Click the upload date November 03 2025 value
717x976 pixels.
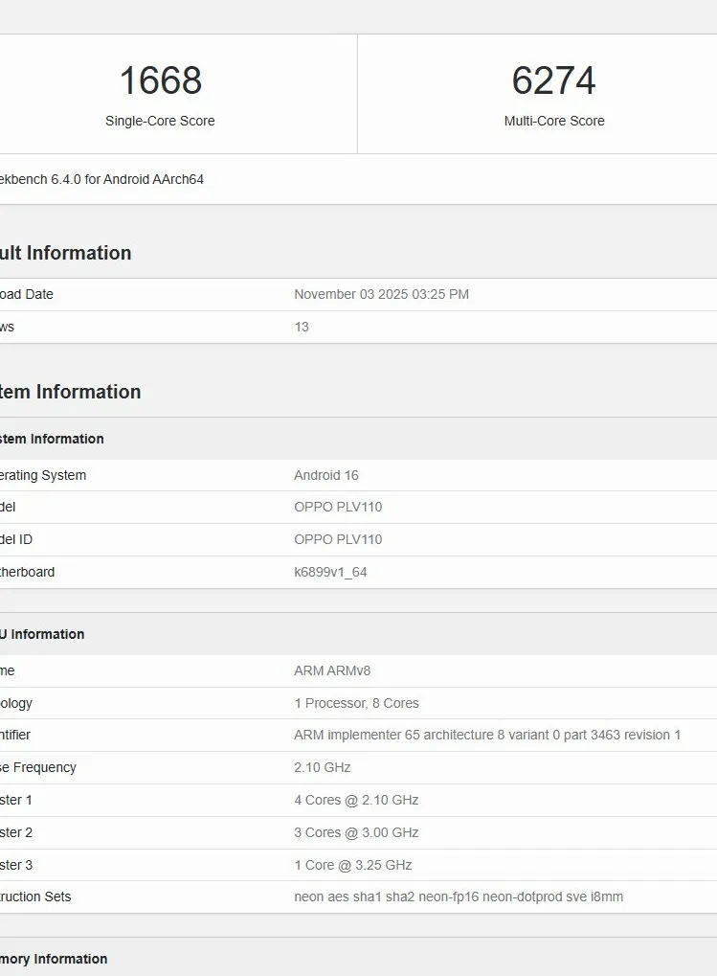click(x=381, y=294)
